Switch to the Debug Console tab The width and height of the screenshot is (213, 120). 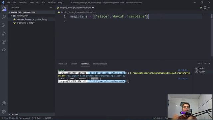pos(100,64)
